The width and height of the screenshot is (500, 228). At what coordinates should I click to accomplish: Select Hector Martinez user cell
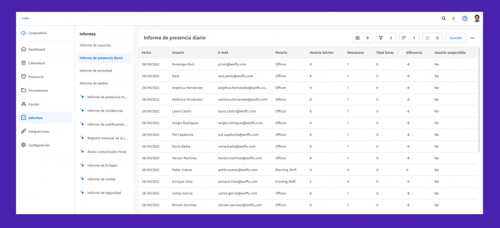pyautogui.click(x=184, y=158)
